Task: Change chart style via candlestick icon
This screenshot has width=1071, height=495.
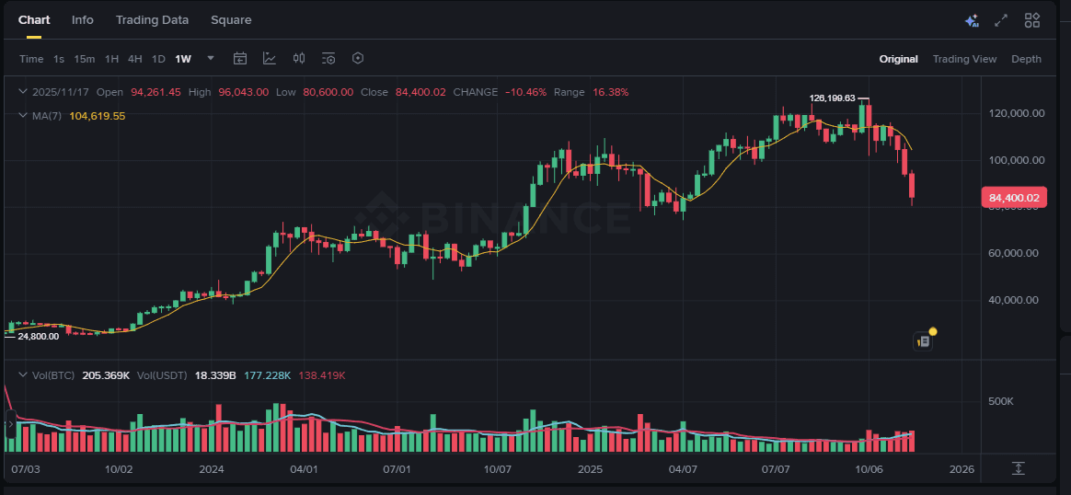Action: pyautogui.click(x=299, y=59)
